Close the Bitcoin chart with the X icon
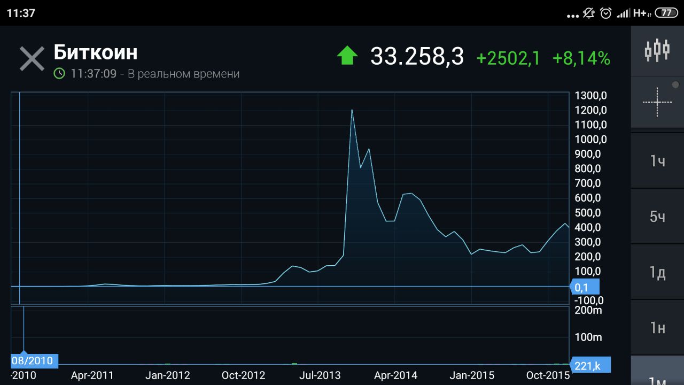684x385 pixels. tap(32, 58)
